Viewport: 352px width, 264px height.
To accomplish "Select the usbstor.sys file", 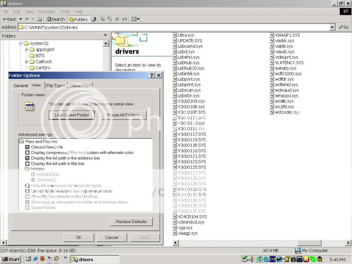I will [x=188, y=96].
